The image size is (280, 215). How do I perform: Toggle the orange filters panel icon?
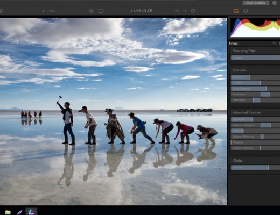[x=236, y=11]
